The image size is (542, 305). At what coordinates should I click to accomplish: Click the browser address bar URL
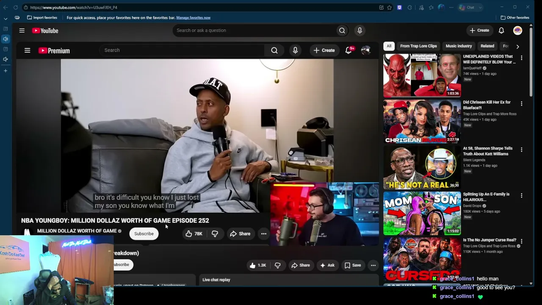tap(74, 7)
